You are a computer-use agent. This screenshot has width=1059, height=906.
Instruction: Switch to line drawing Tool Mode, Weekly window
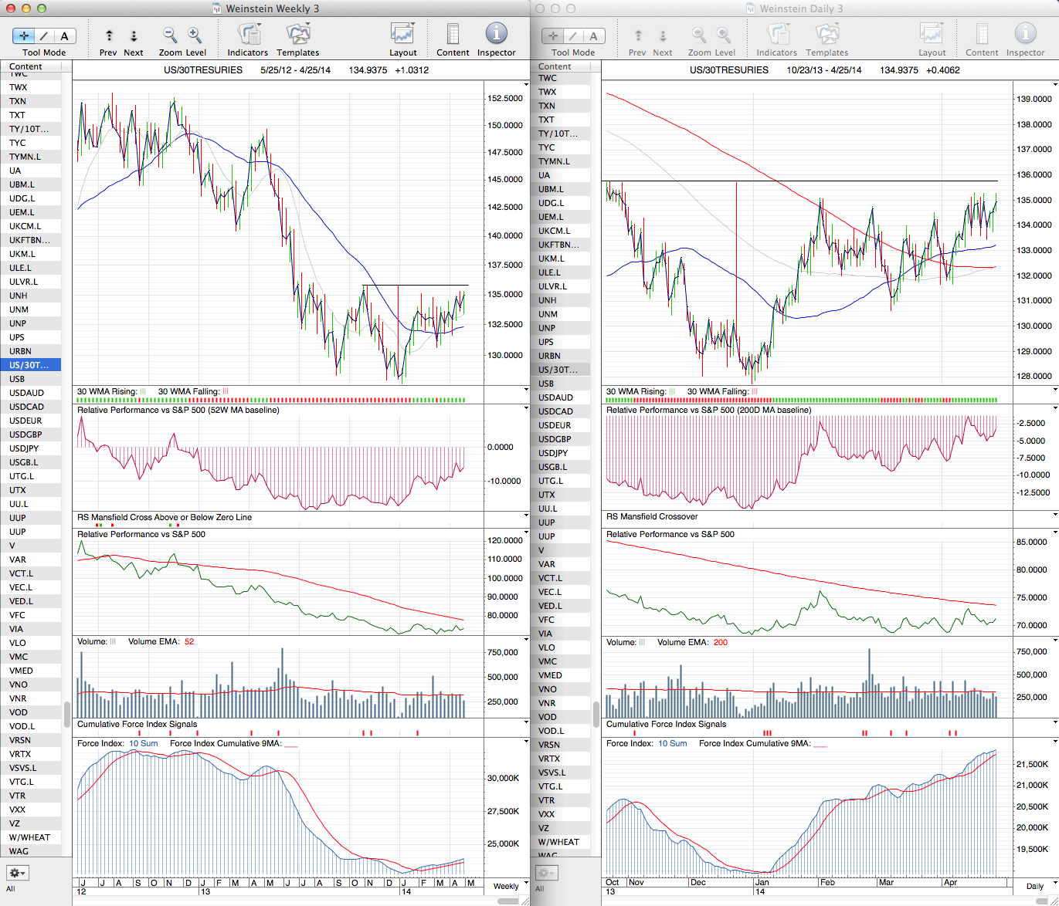click(44, 36)
